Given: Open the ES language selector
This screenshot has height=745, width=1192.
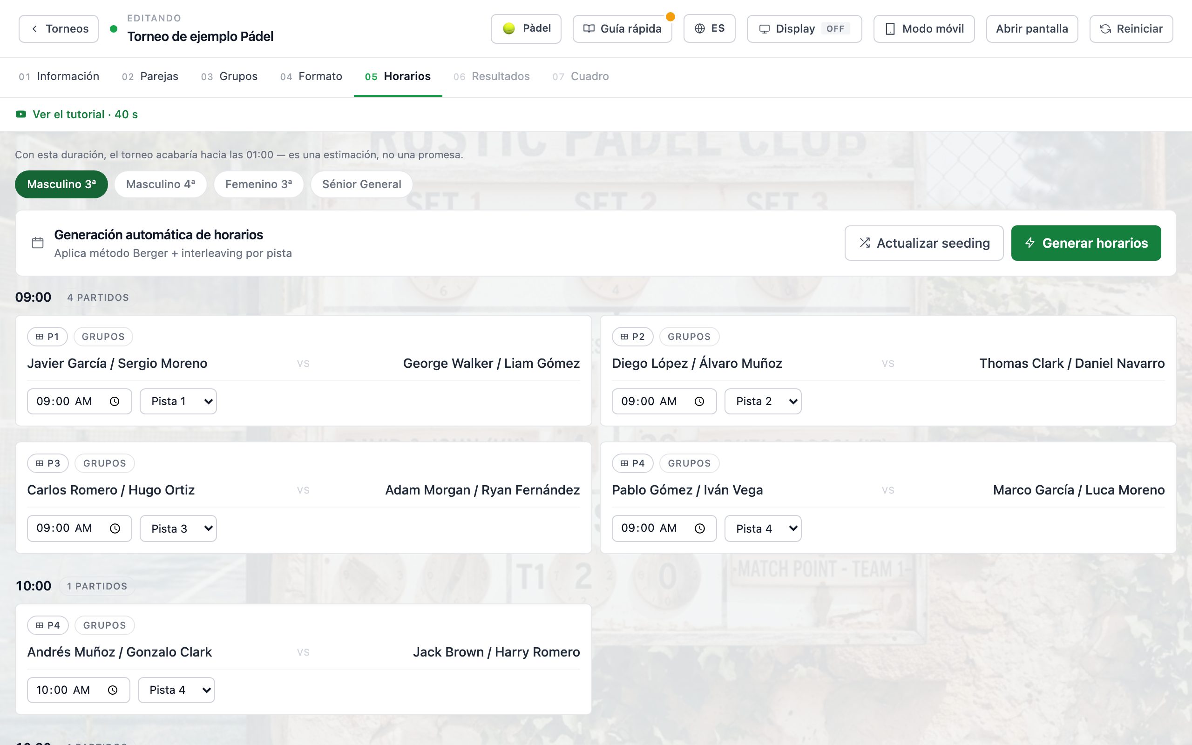Looking at the screenshot, I should click(709, 28).
